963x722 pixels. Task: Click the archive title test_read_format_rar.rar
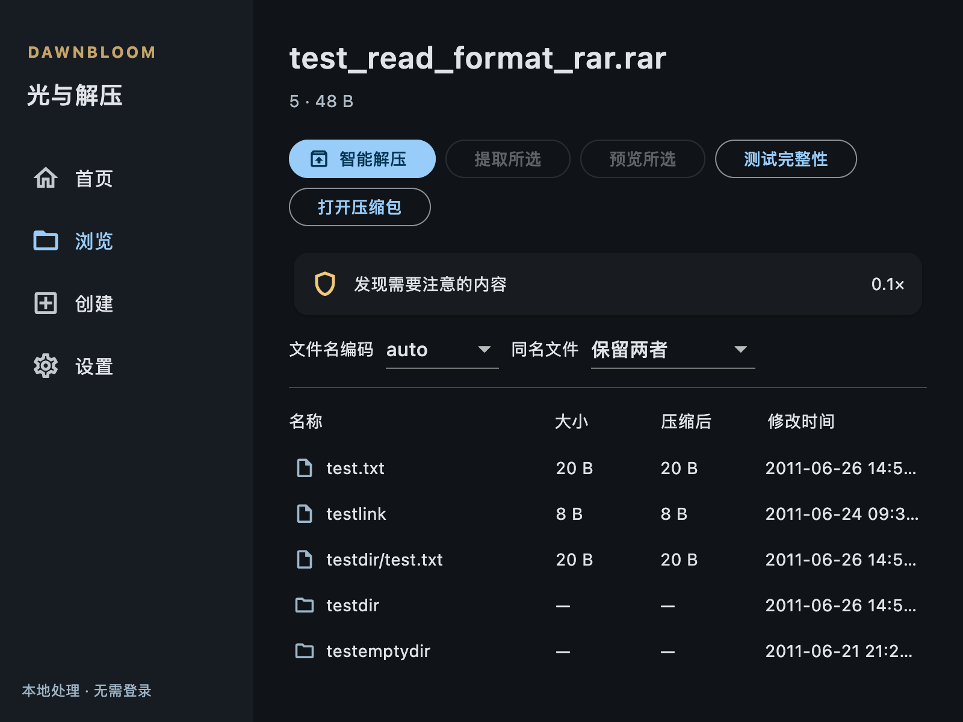click(x=478, y=58)
